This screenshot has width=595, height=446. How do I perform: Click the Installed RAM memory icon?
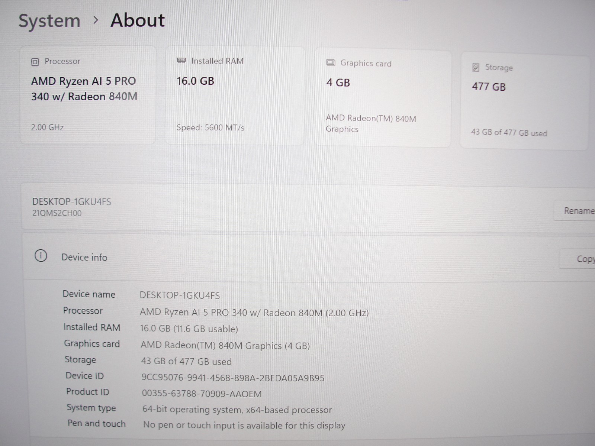(x=181, y=61)
